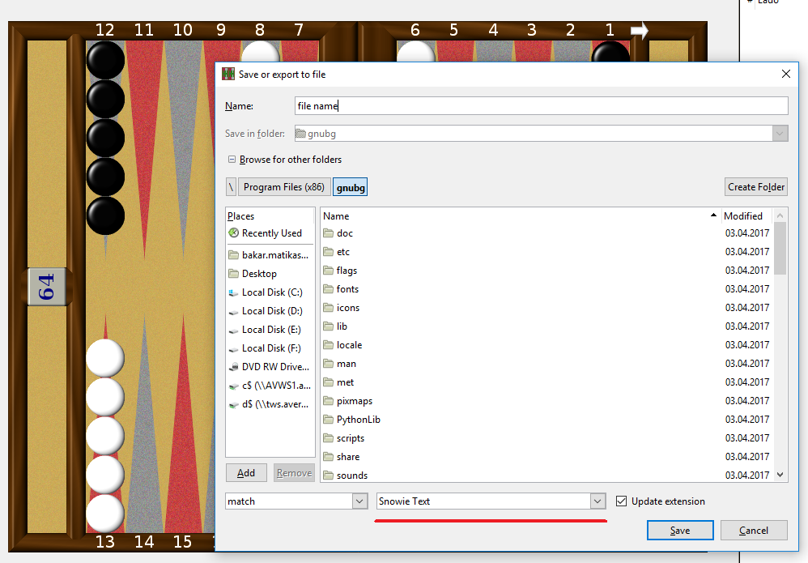Click the Name text field

point(541,106)
